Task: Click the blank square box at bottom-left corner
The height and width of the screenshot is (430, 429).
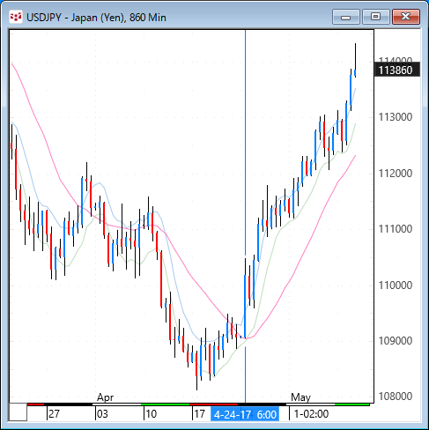Action: click(18, 412)
